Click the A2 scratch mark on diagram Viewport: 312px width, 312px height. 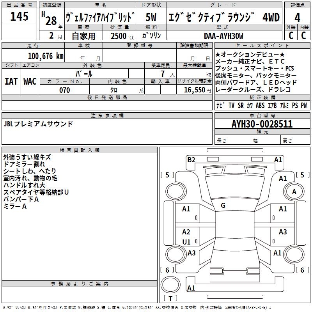[x=186, y=232]
